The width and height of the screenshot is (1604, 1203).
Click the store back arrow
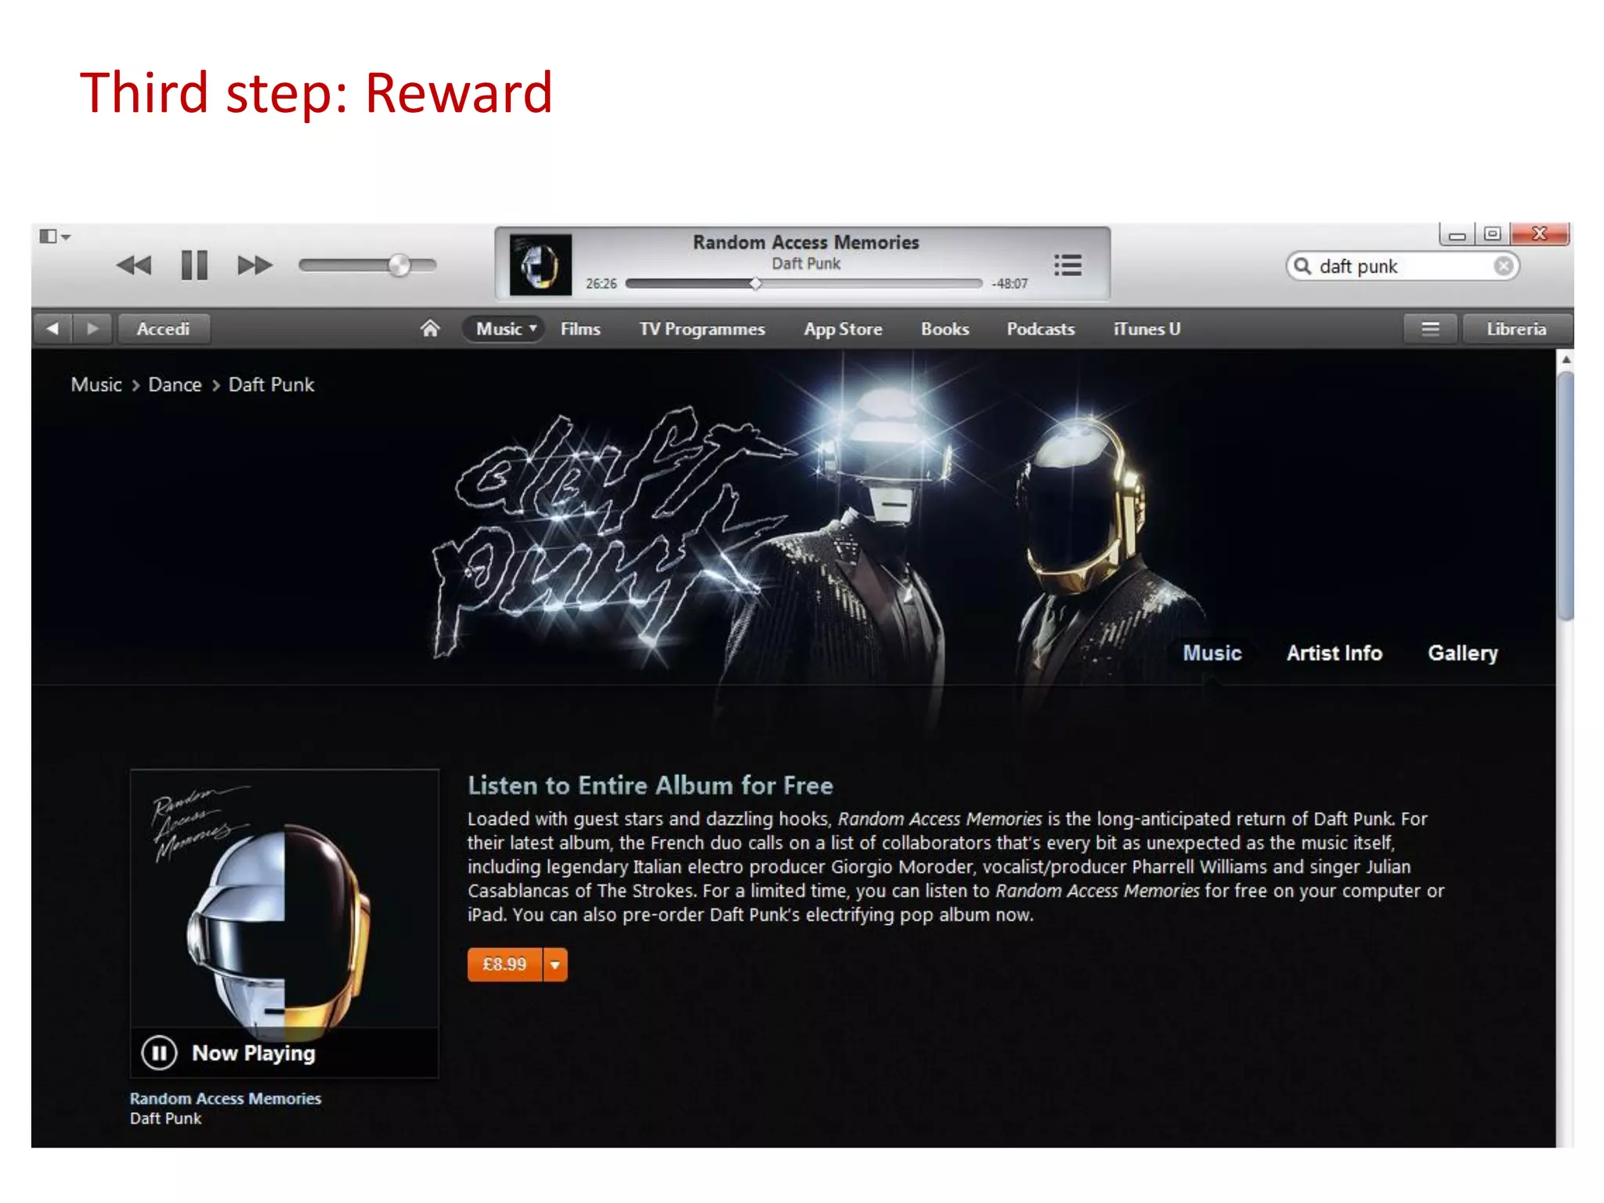click(x=52, y=329)
